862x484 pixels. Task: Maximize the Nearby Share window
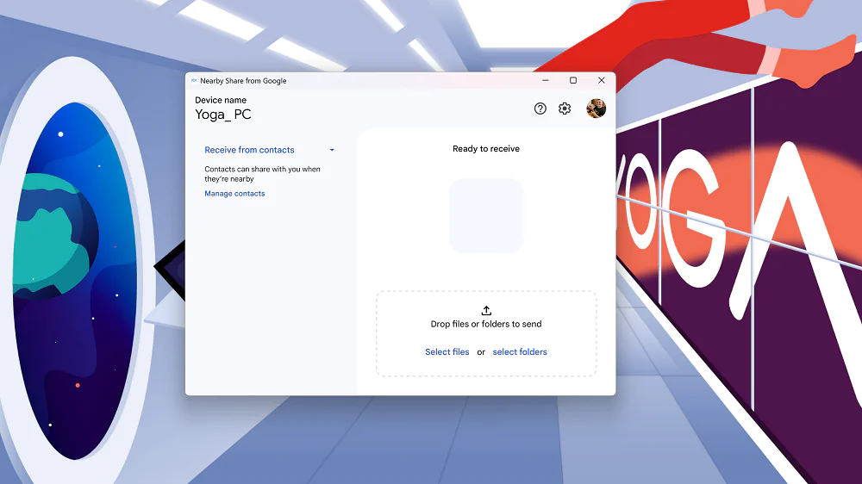click(x=573, y=81)
